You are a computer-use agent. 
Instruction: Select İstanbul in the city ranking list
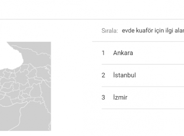(143, 75)
